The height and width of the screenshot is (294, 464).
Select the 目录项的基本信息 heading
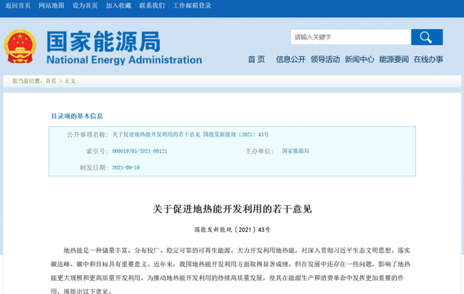pyautogui.click(x=77, y=116)
